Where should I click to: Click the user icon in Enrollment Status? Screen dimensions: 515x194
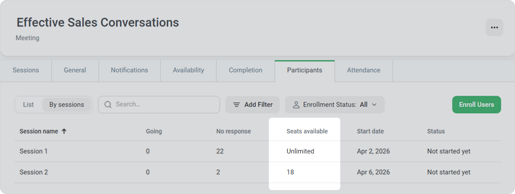pyautogui.click(x=296, y=105)
